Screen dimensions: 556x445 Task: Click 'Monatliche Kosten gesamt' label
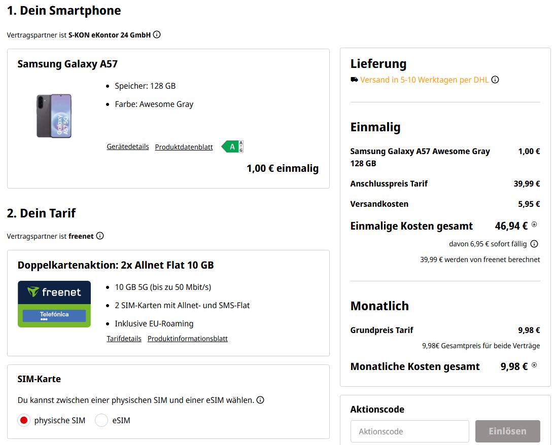pos(415,366)
